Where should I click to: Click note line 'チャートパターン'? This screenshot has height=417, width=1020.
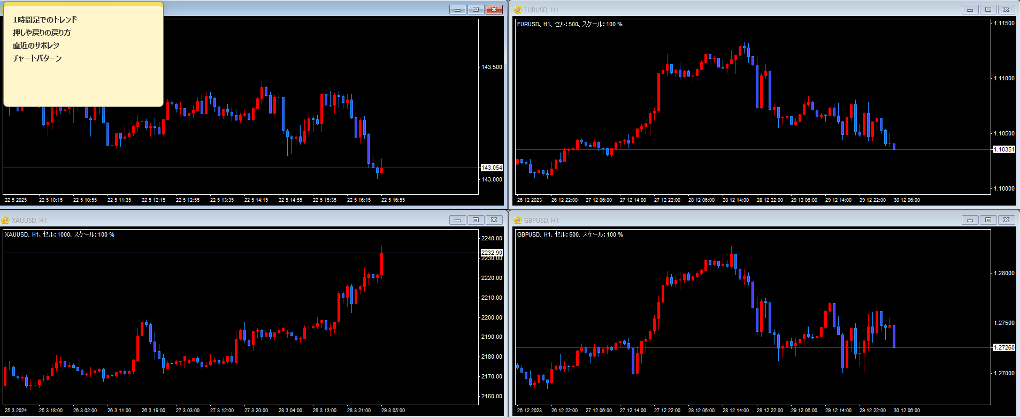coord(37,58)
